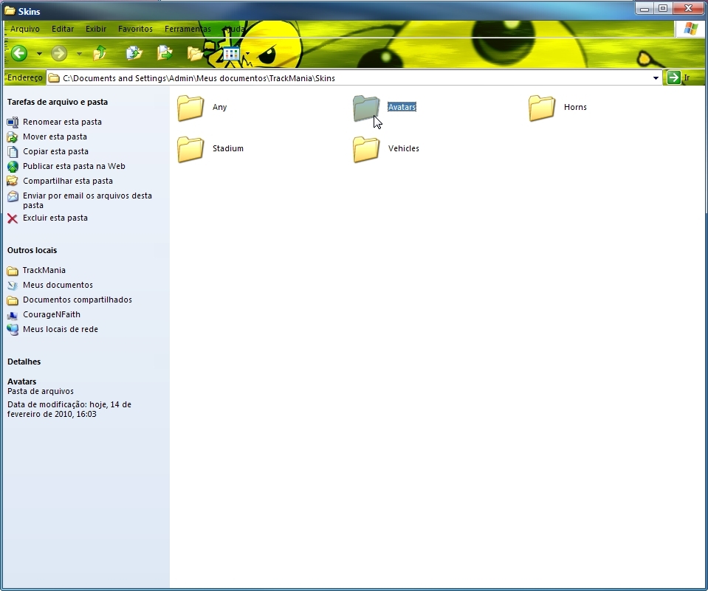
Task: Open the Editar menu
Action: [62, 29]
